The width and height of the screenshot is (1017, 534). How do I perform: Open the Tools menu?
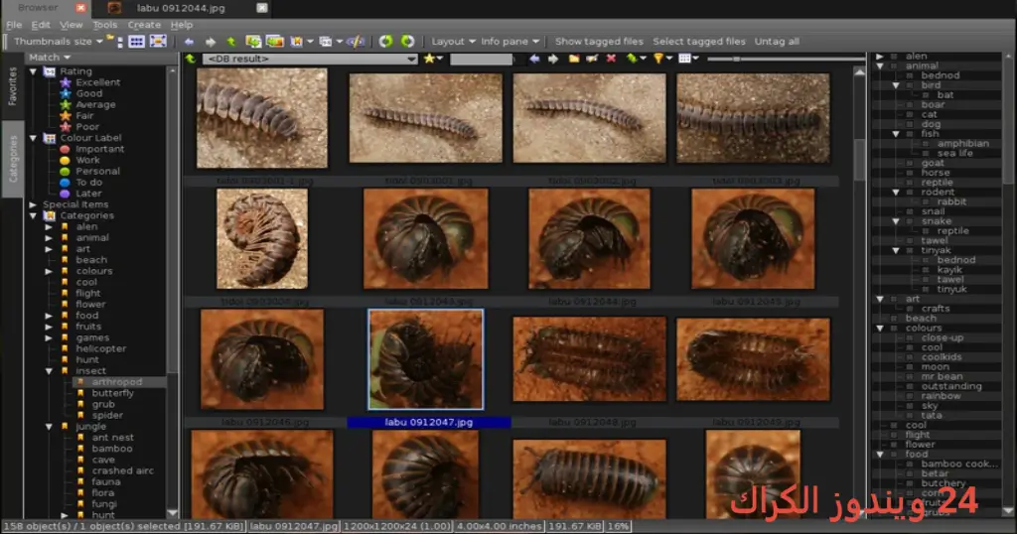104,25
